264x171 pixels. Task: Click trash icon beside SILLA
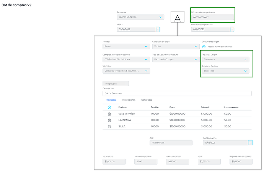coord(109,126)
